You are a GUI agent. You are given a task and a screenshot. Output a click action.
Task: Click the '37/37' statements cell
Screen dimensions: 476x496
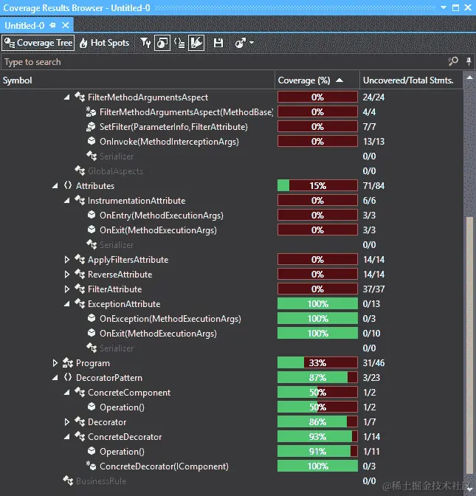(x=373, y=289)
